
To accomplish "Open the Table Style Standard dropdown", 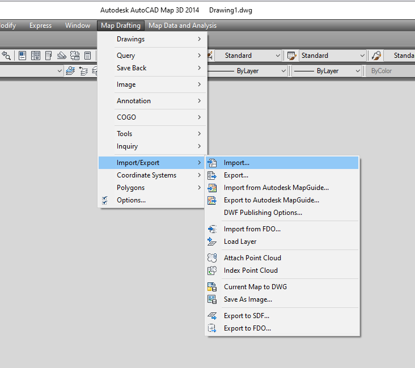I will pyautogui.click(x=332, y=56).
